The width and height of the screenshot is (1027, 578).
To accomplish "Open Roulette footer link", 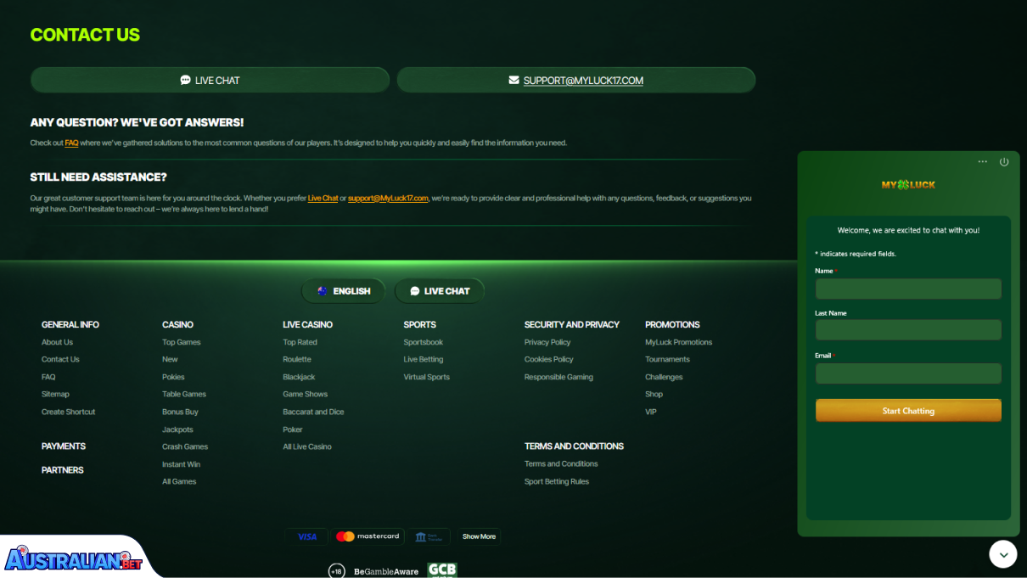I will coord(297,359).
